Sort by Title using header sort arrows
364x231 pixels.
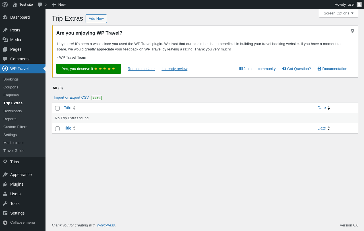pyautogui.click(x=74, y=108)
